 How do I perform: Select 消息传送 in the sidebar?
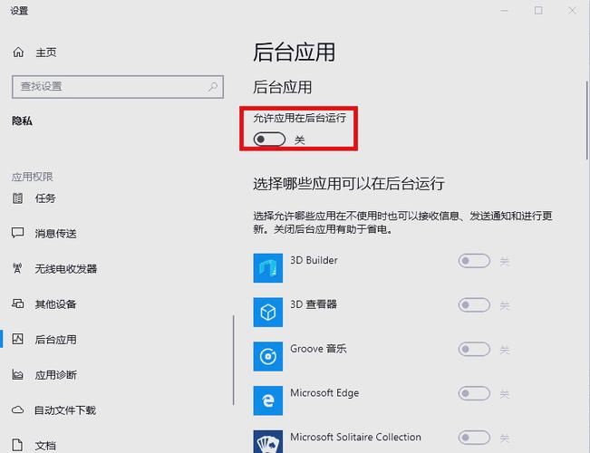55,233
